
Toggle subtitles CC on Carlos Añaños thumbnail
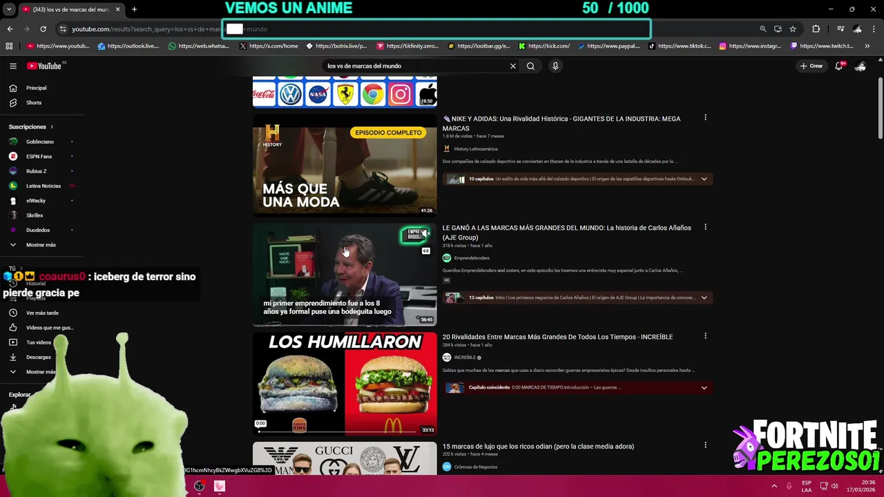point(426,251)
